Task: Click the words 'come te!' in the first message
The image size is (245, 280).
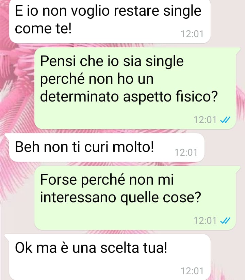Action: [43, 29]
